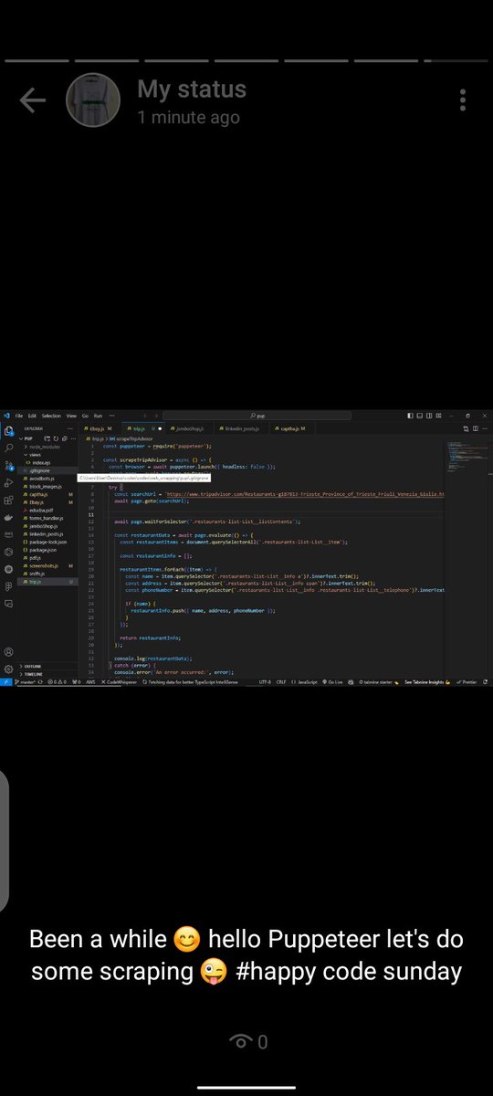Open screenshots.js in the Explorer
493x1096 pixels.
coord(43,565)
